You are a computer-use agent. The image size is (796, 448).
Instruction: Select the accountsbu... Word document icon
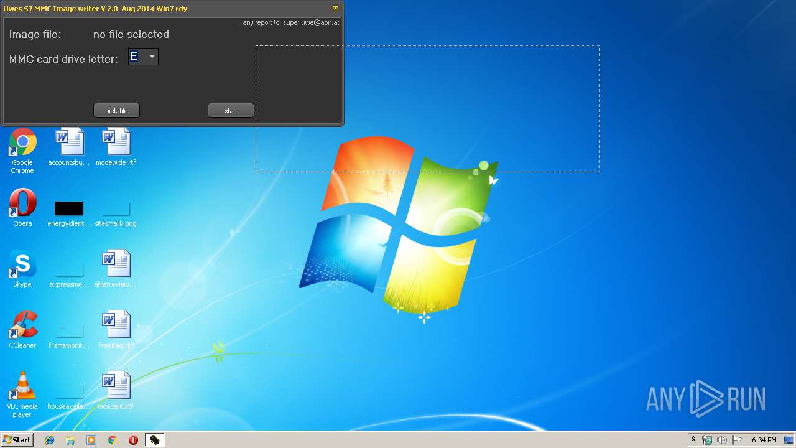click(x=69, y=147)
